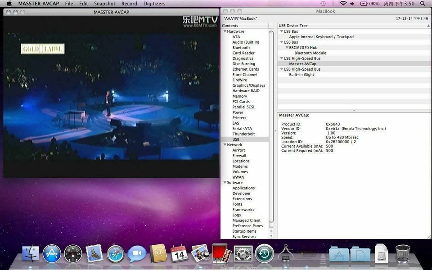Screen dimensions: 432x270
Task: Collapse the USB High-Speed Bus tree entry
Action: pos(281,58)
